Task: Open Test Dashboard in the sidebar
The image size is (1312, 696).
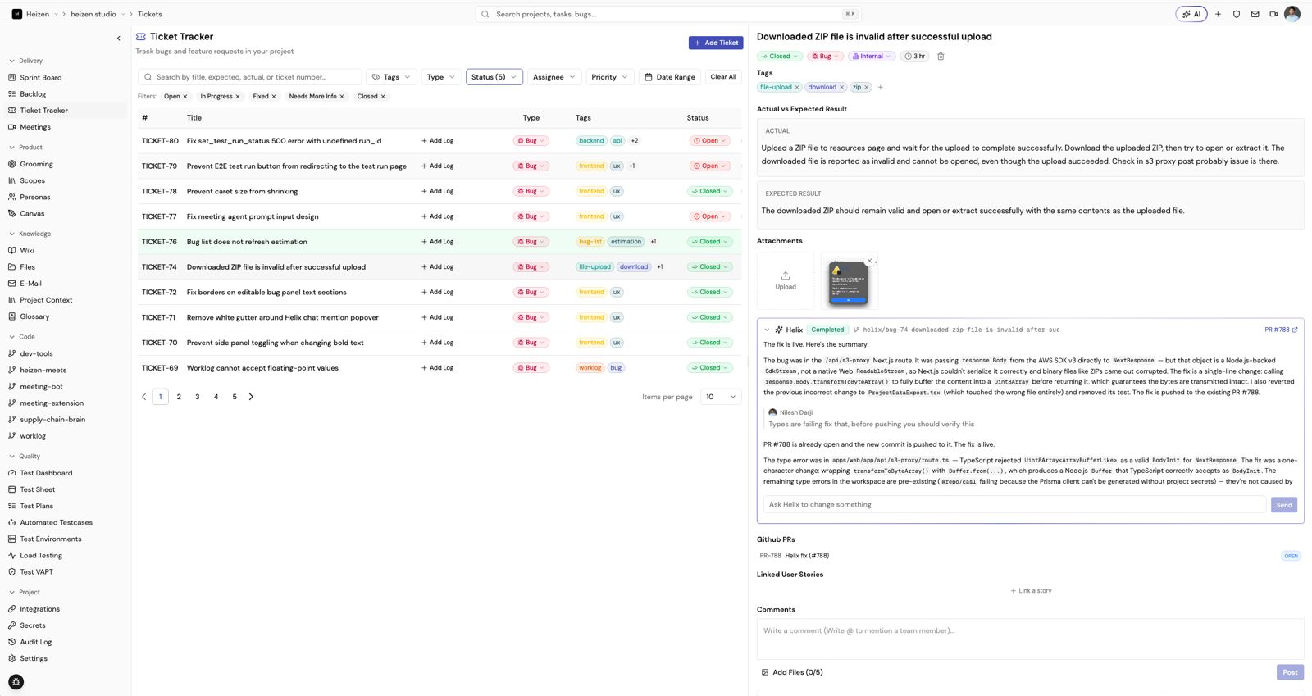Action: click(x=46, y=473)
